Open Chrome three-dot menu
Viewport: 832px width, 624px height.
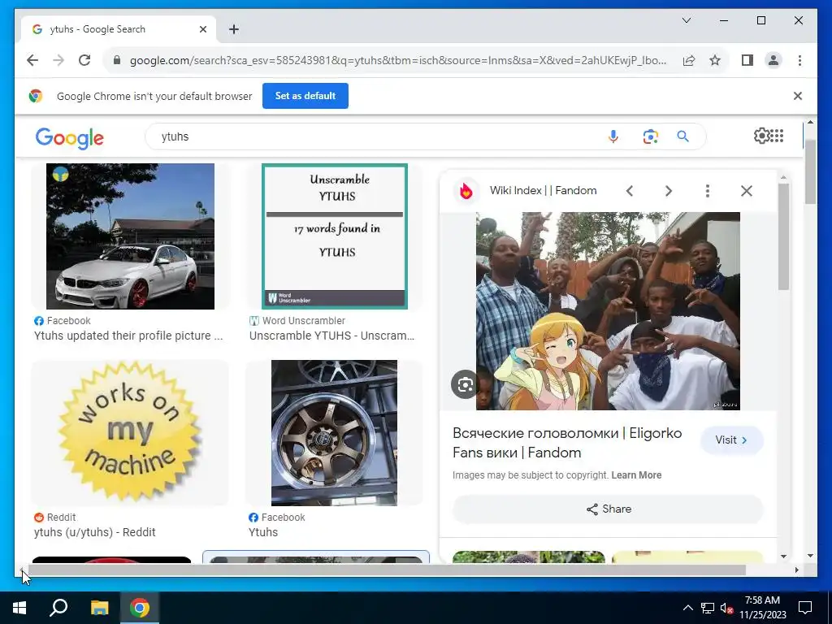[x=799, y=60]
